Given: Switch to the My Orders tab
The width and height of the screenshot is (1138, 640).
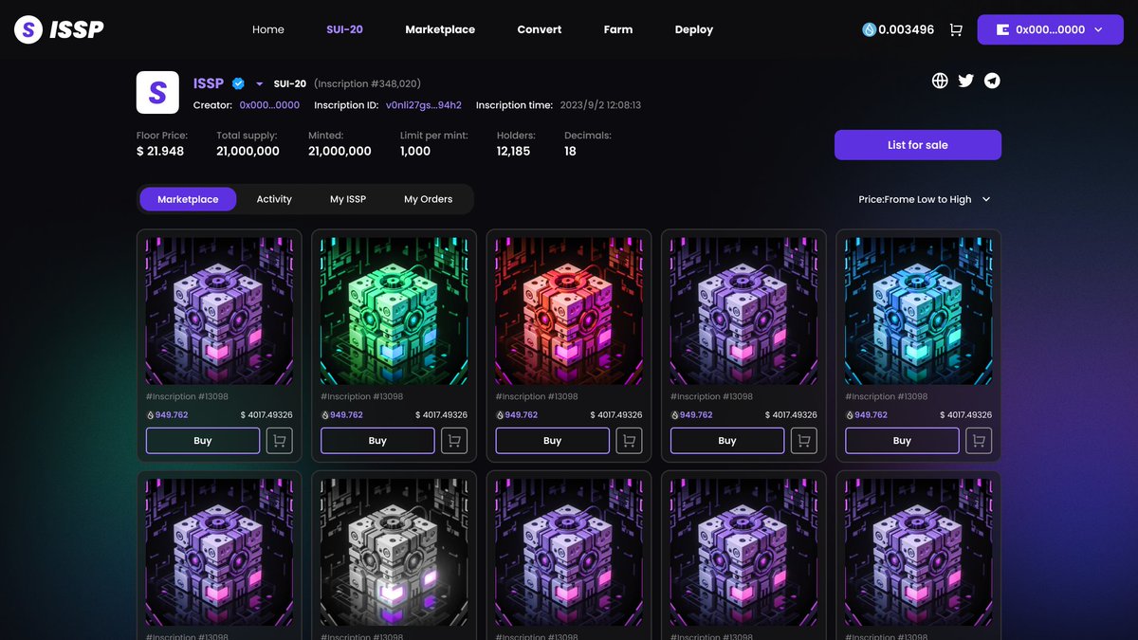Looking at the screenshot, I should tap(429, 199).
